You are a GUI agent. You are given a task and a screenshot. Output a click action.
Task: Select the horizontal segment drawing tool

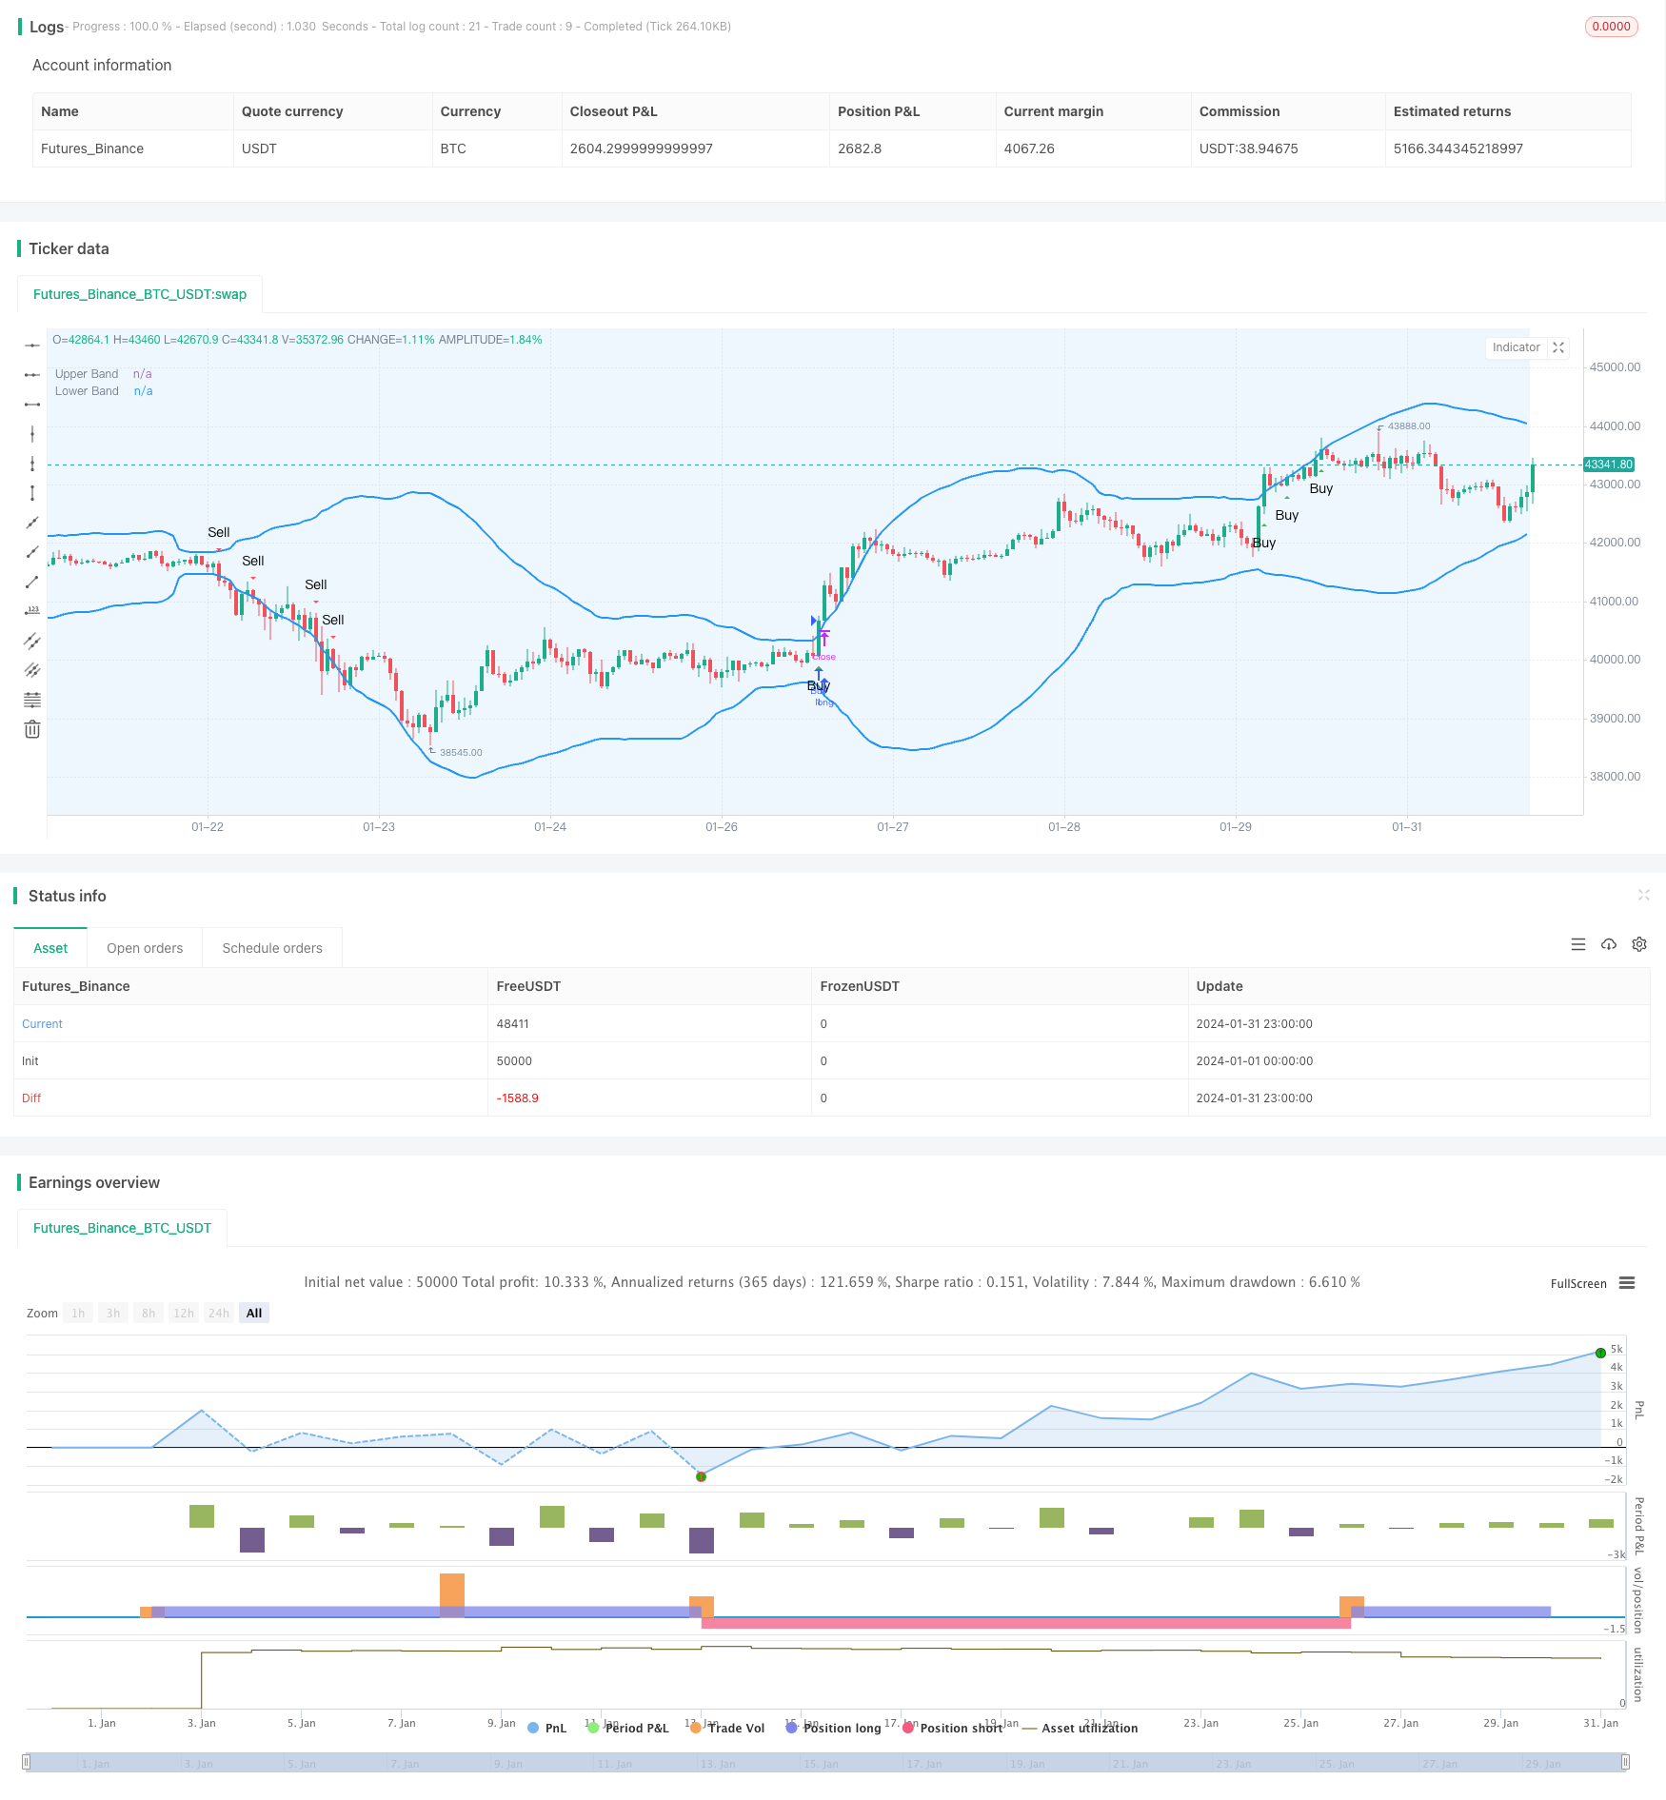[x=32, y=405]
